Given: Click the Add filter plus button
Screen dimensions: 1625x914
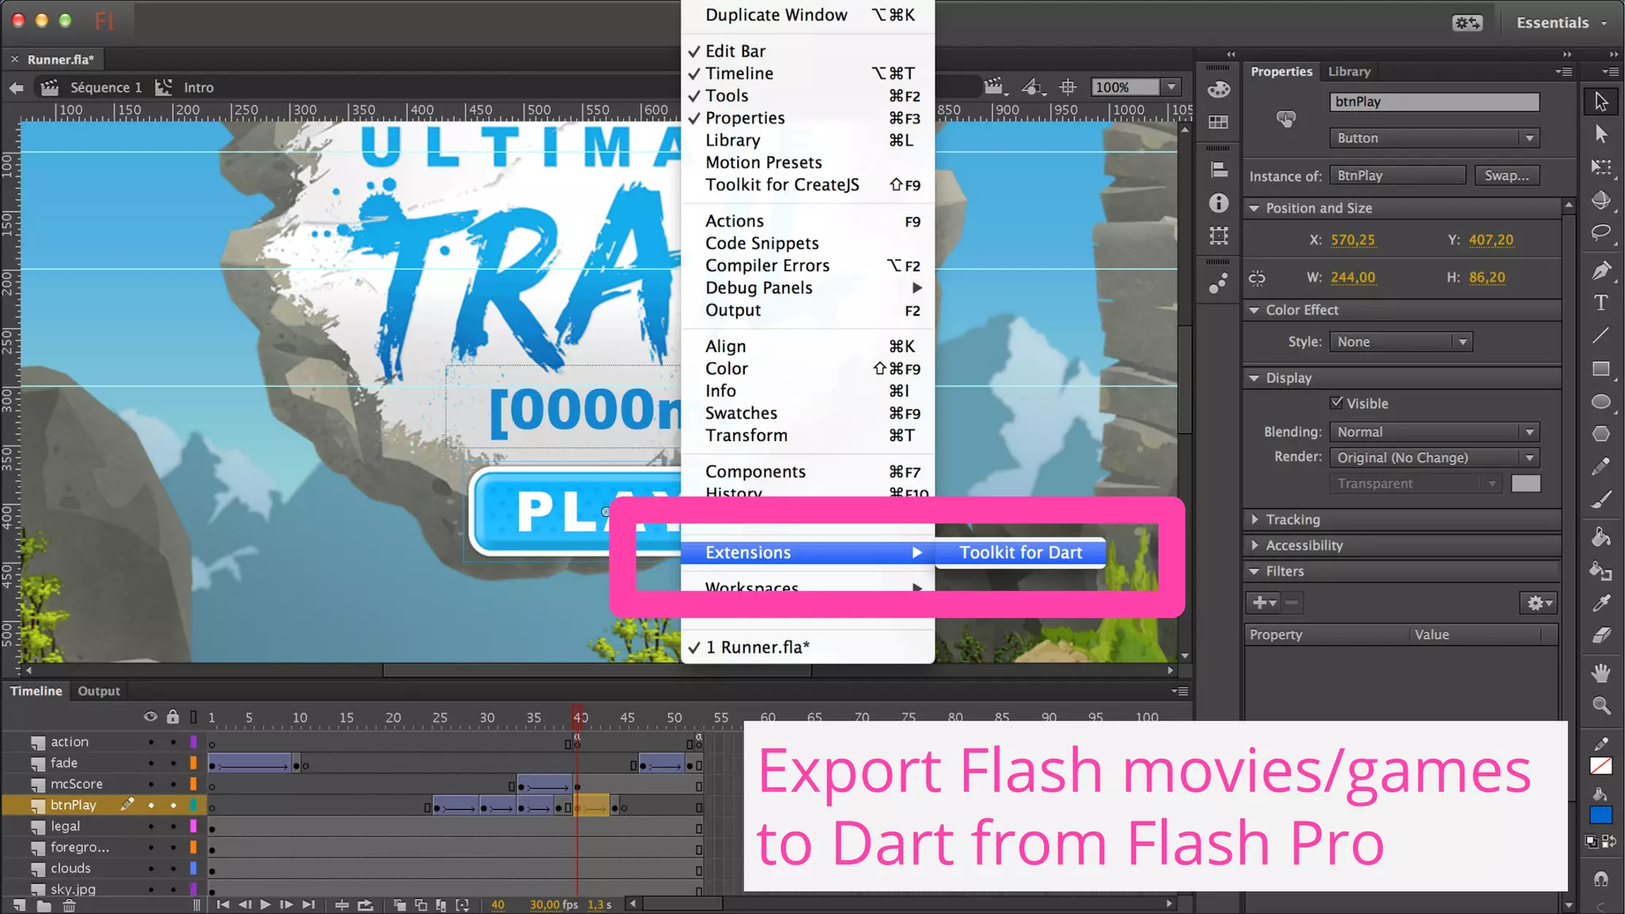Looking at the screenshot, I should tap(1263, 603).
